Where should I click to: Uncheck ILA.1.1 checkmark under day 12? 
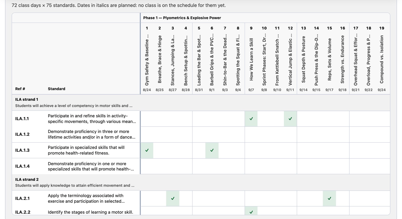pos(290,119)
